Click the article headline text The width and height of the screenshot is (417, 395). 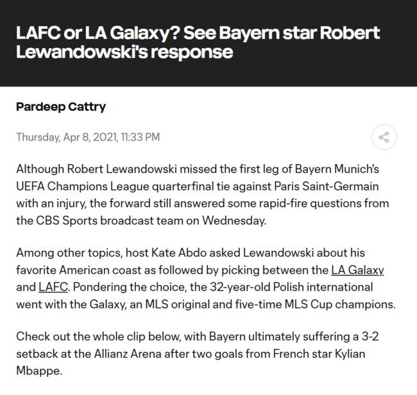point(198,42)
